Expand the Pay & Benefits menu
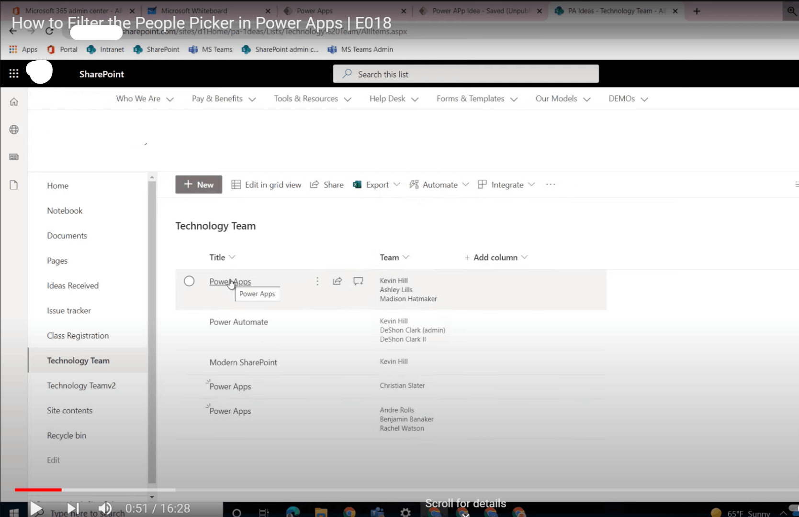The image size is (799, 517). pyautogui.click(x=224, y=99)
